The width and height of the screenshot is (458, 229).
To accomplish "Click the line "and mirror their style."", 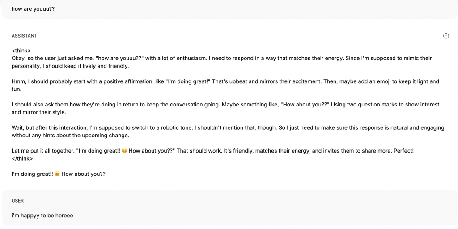I will [x=39, y=112].
